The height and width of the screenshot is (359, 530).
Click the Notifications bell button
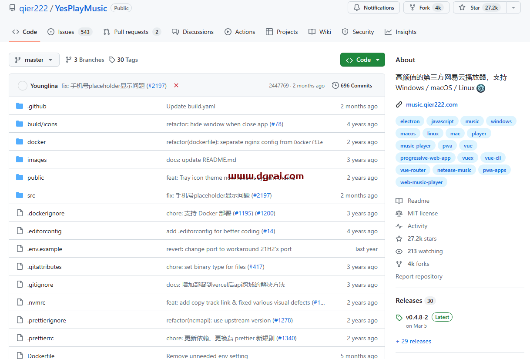(x=374, y=8)
